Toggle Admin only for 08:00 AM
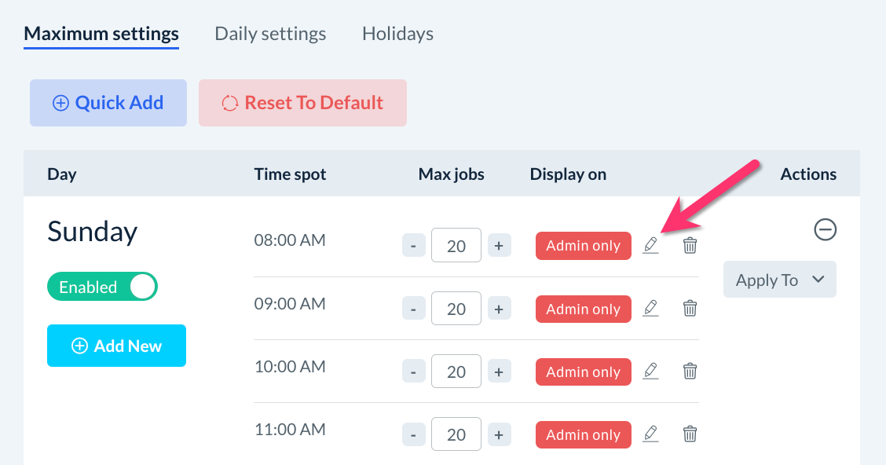Viewport: 886px width, 465px height. [x=583, y=246]
